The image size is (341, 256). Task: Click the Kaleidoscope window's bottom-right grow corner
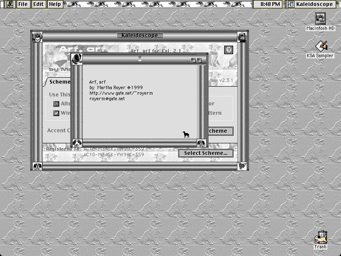(x=242, y=166)
